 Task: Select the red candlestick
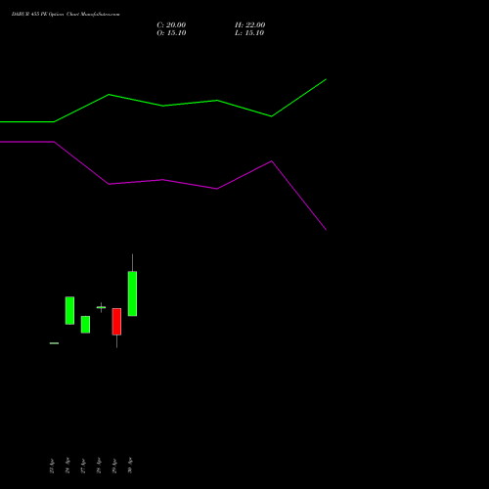(x=116, y=322)
